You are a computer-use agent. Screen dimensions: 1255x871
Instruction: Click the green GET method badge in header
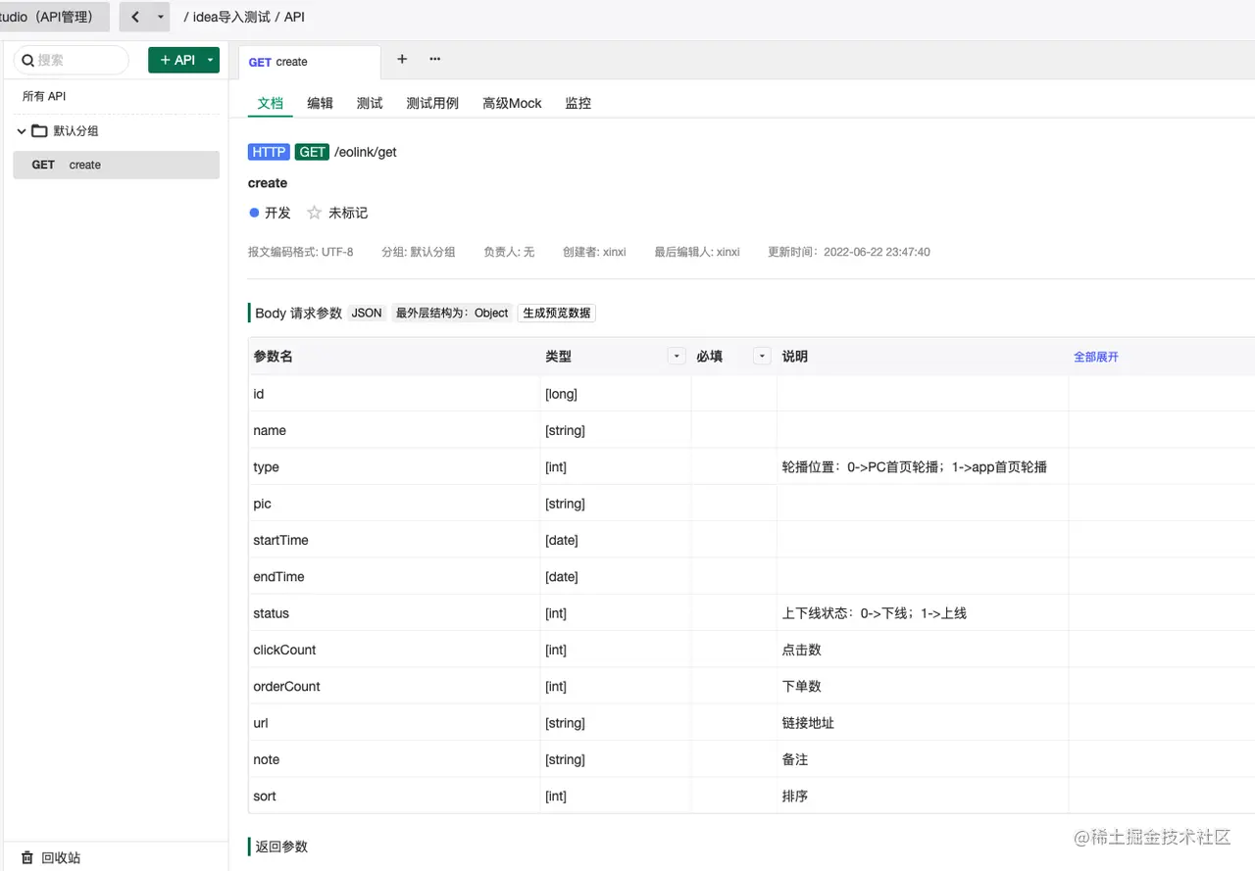point(312,152)
